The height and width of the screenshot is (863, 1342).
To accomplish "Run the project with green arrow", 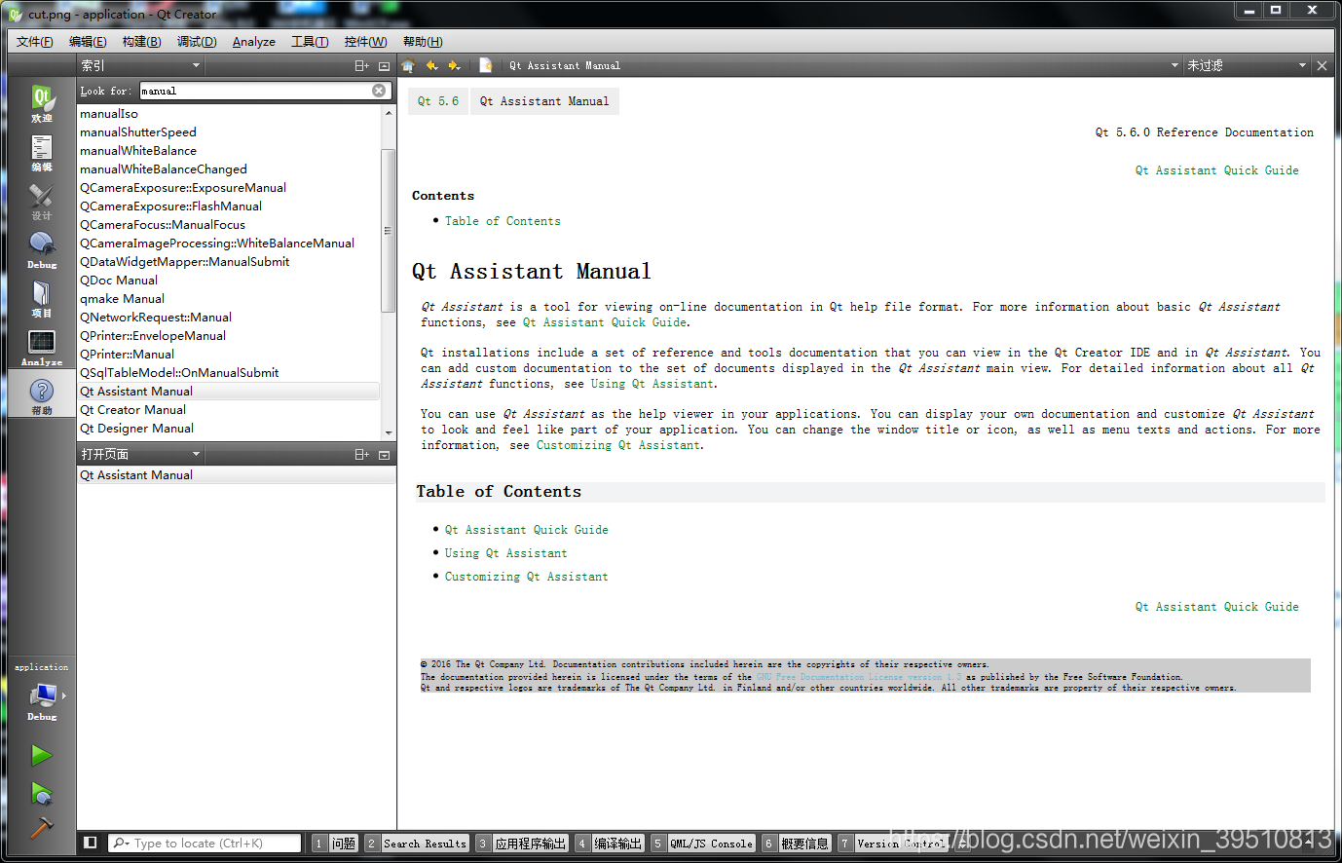I will 42,755.
